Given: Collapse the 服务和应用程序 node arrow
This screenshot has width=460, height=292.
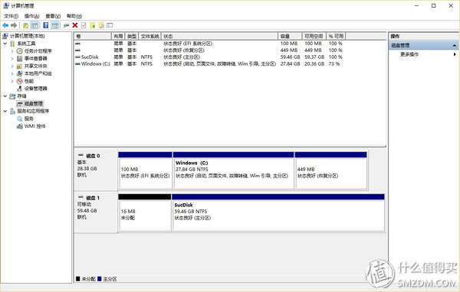Looking at the screenshot, I should (x=5, y=111).
